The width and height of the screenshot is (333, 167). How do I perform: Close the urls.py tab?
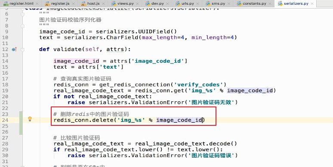pos(198,4)
